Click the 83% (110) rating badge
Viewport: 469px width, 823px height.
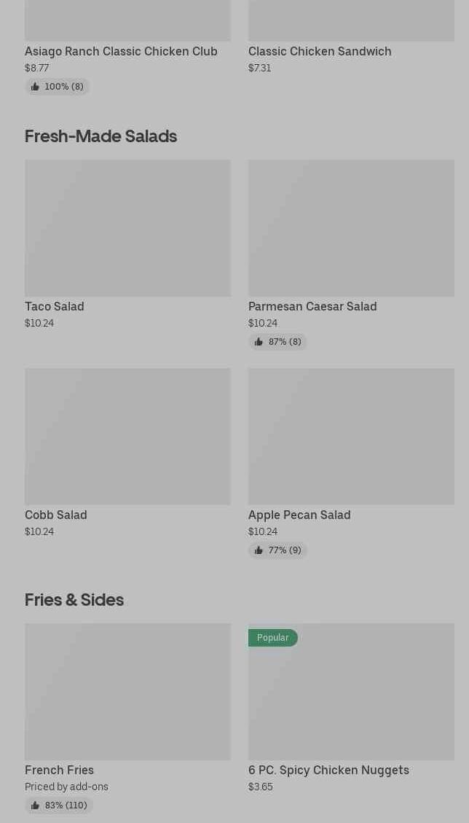point(59,806)
